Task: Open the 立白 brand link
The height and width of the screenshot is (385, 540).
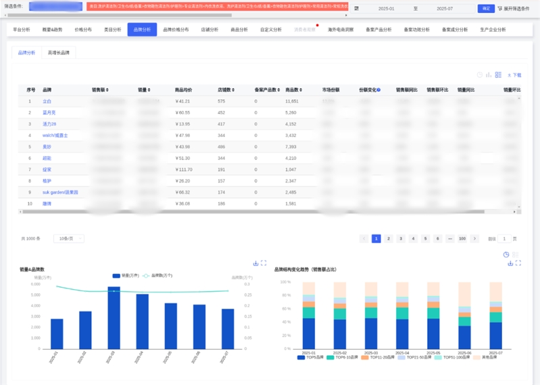Action: coord(47,101)
